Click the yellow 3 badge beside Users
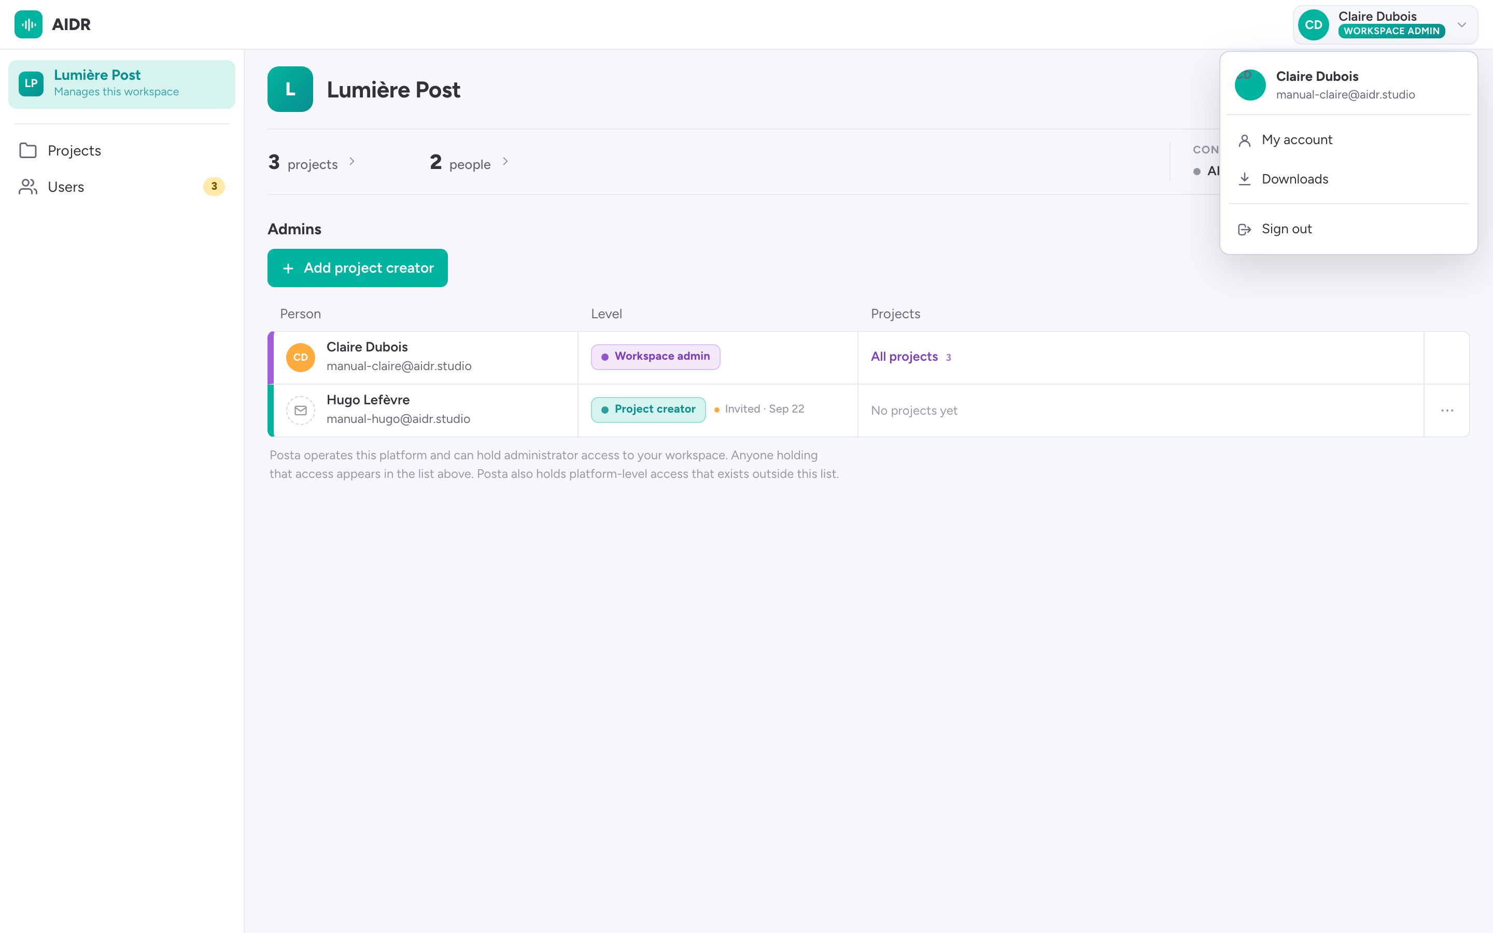1493x933 pixels. coord(214,187)
